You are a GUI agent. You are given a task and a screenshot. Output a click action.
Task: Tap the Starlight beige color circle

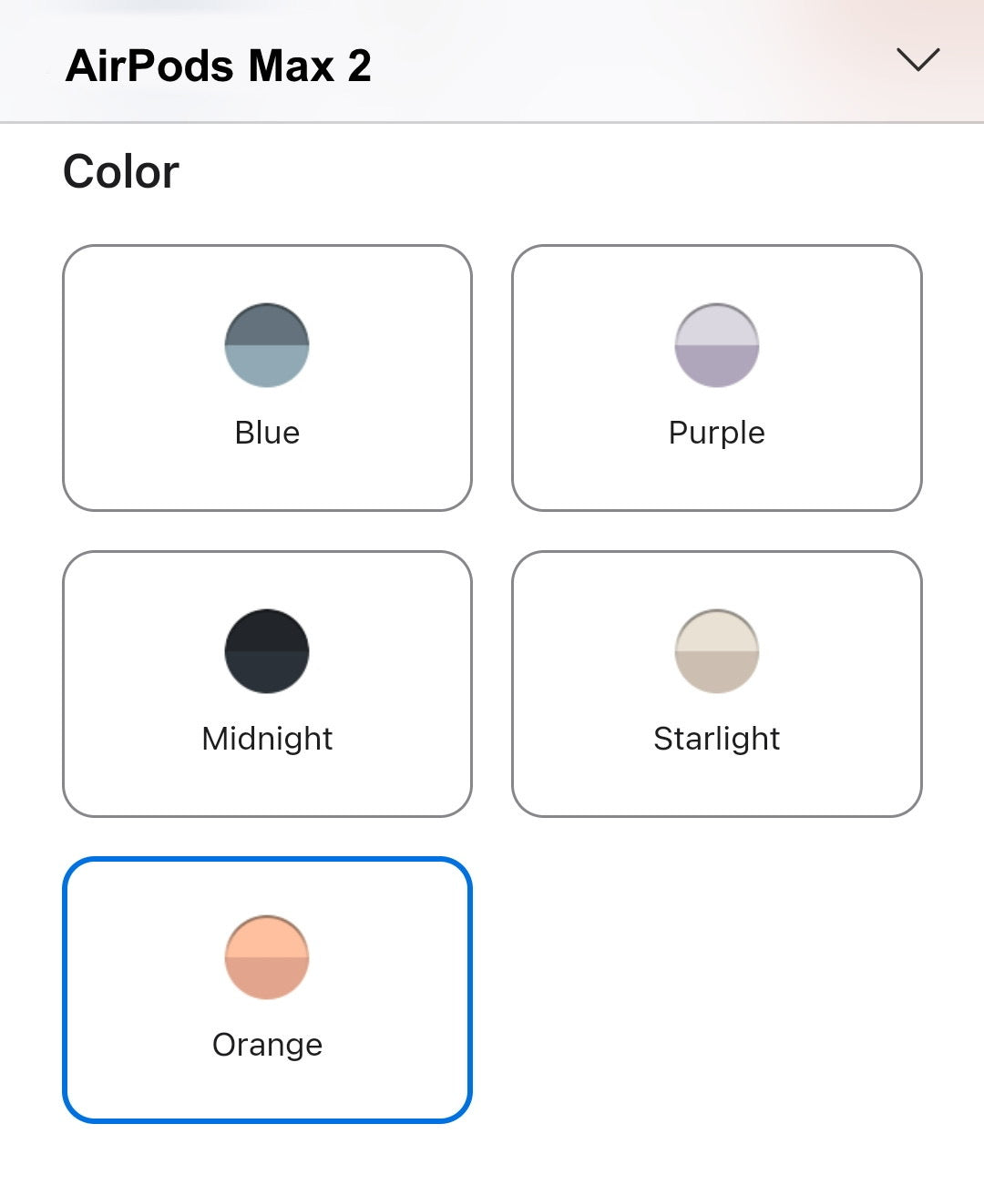pos(717,651)
